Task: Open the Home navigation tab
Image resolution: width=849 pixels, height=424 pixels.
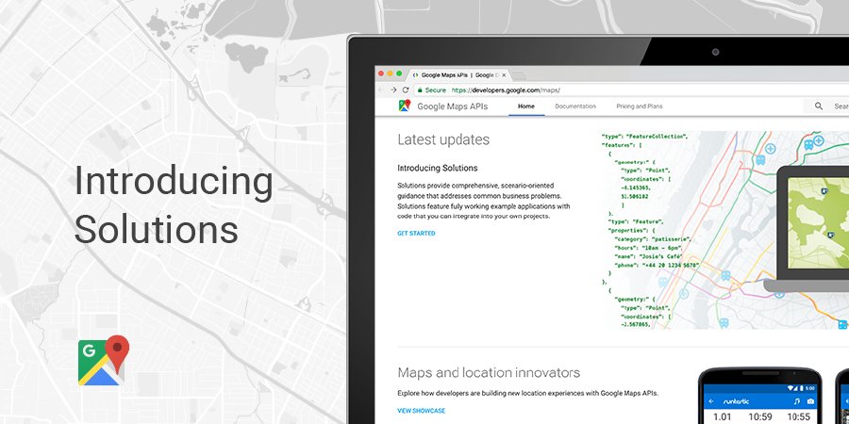Action: 526,106
